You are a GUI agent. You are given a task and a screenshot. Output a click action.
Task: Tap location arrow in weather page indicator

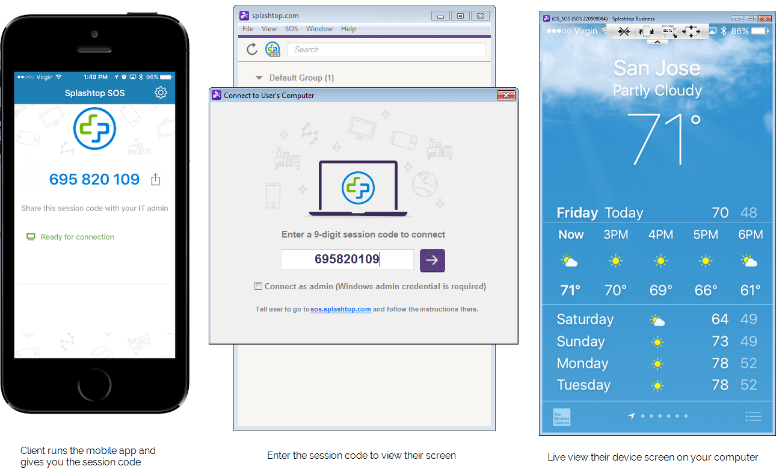[631, 415]
